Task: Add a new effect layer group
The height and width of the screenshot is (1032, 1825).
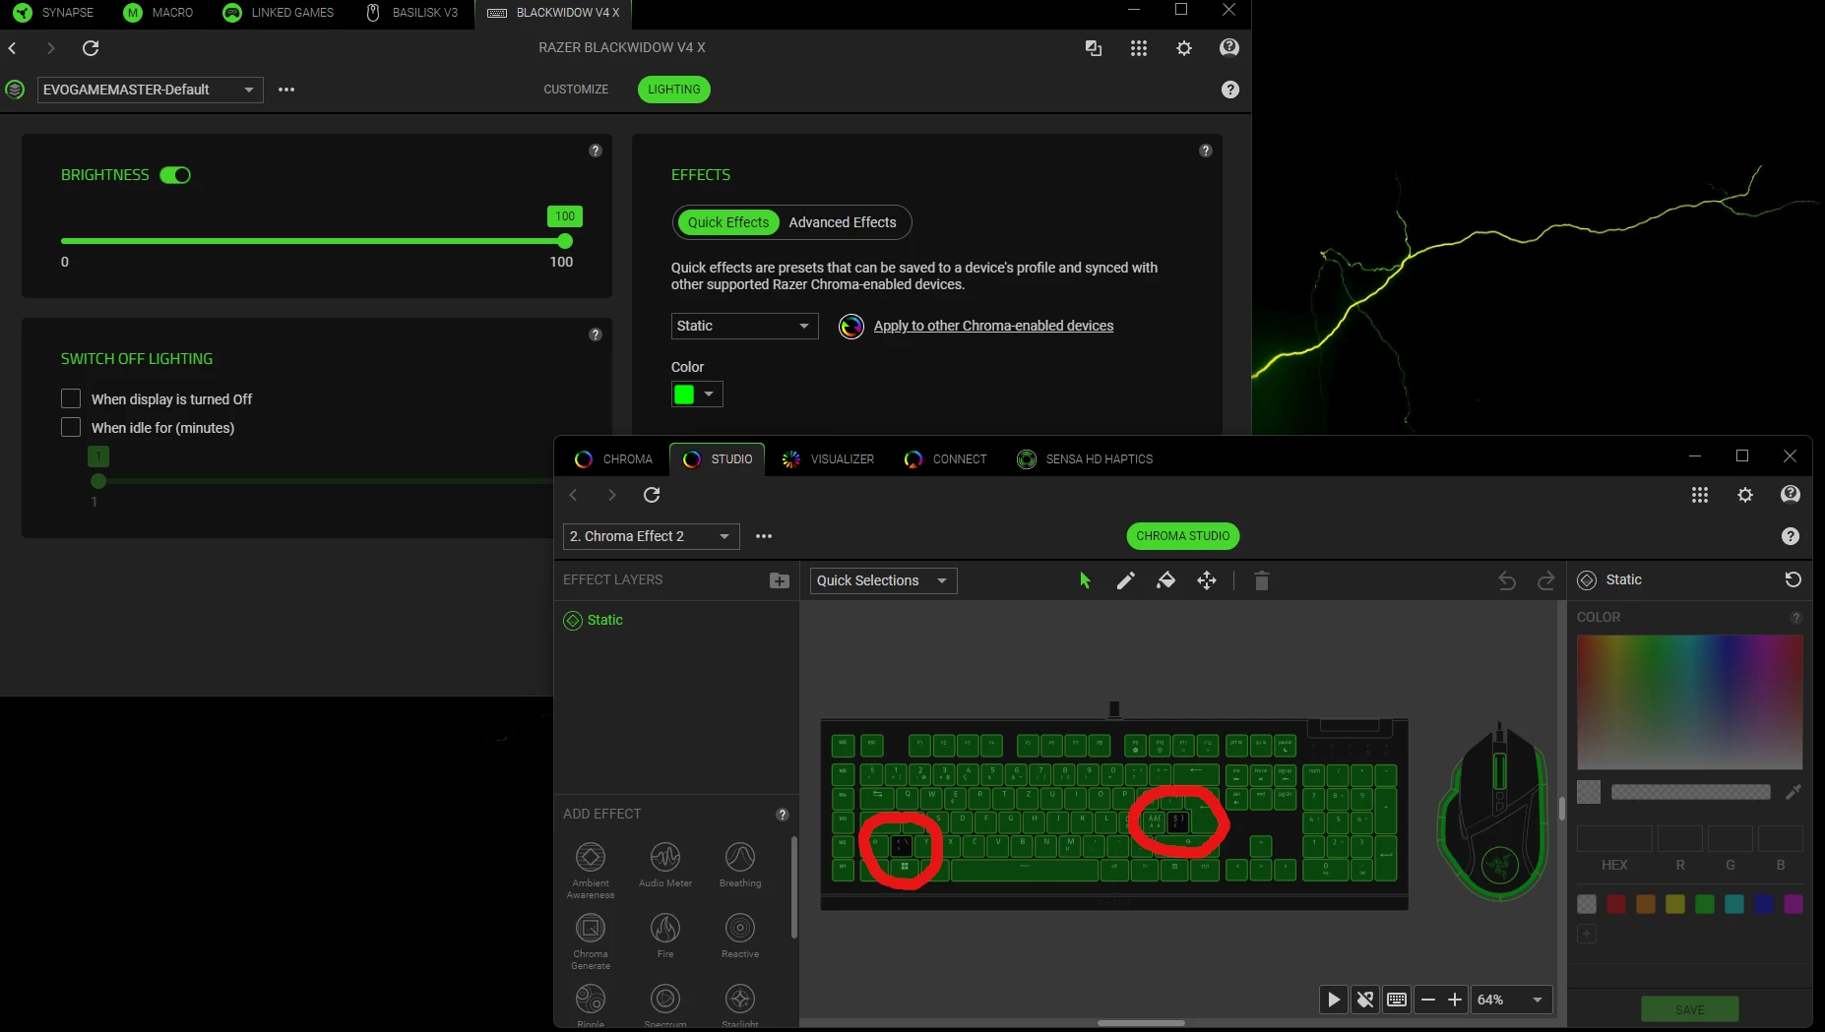Action: click(780, 580)
